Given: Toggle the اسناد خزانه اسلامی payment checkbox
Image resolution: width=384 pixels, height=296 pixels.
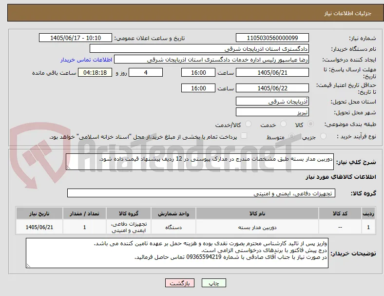Looking at the screenshot, I should click(244, 136).
